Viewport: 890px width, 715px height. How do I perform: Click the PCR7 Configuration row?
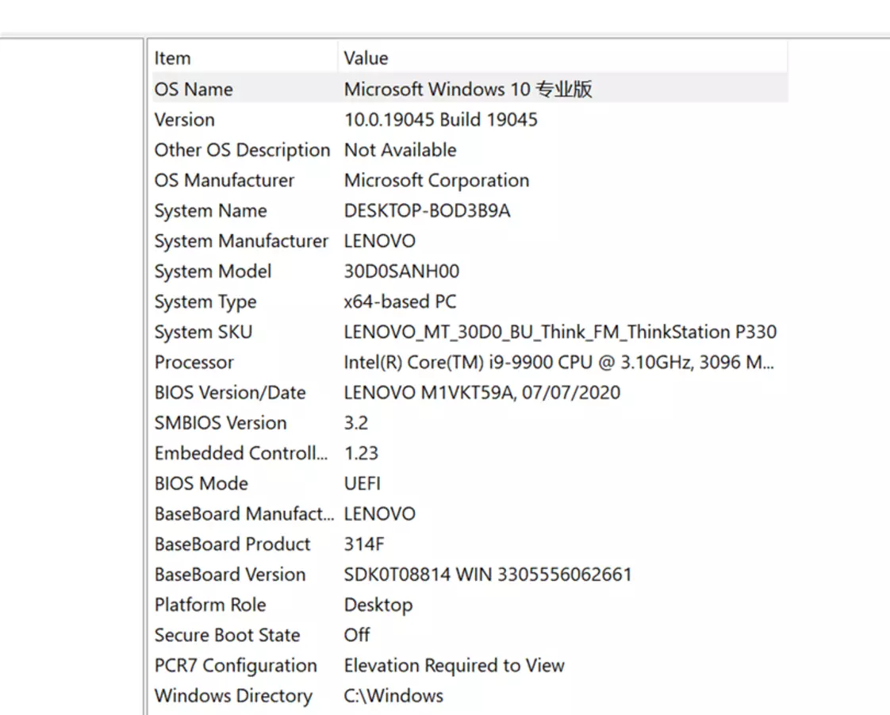pos(236,666)
